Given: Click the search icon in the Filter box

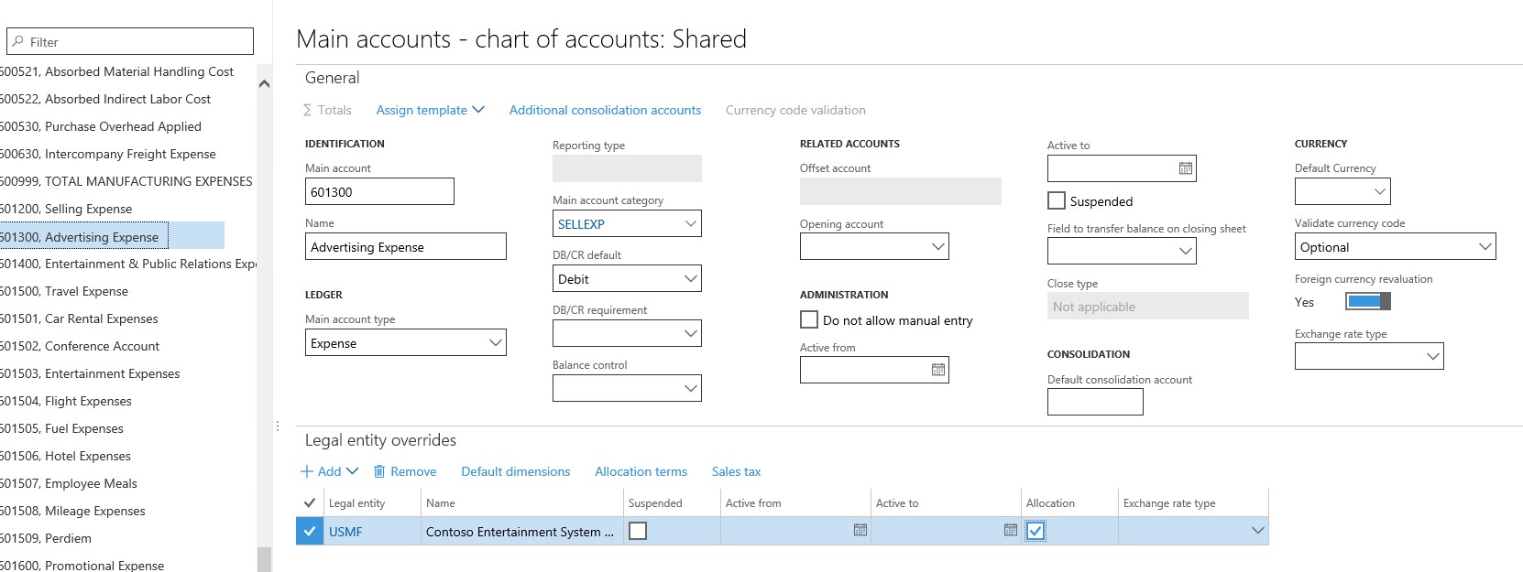Looking at the screenshot, I should click(x=18, y=42).
